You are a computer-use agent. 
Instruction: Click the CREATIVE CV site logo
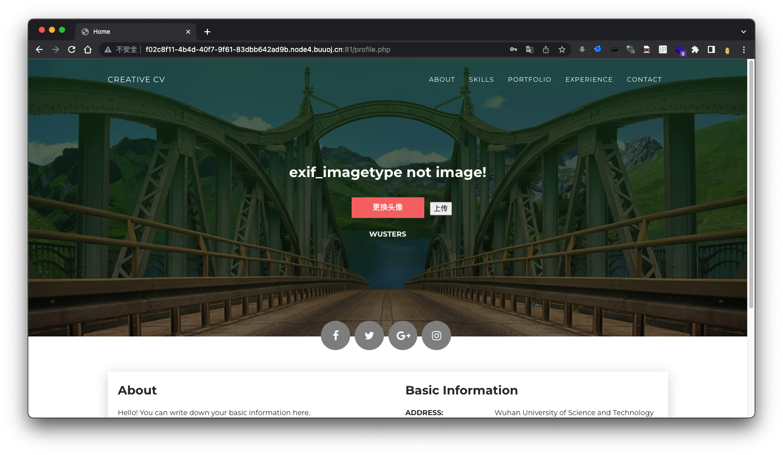136,80
